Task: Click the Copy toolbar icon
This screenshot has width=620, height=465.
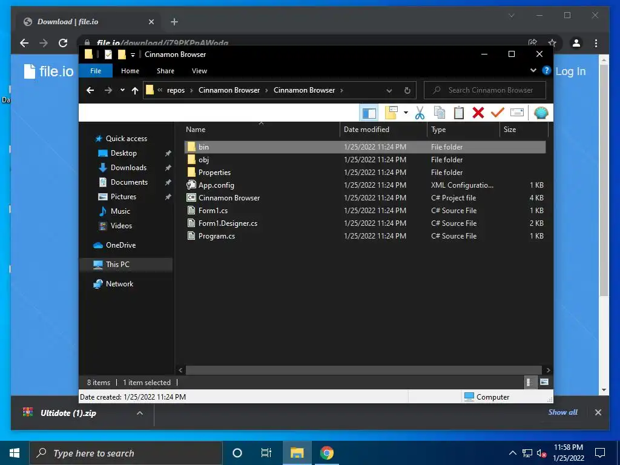Action: [x=440, y=113]
